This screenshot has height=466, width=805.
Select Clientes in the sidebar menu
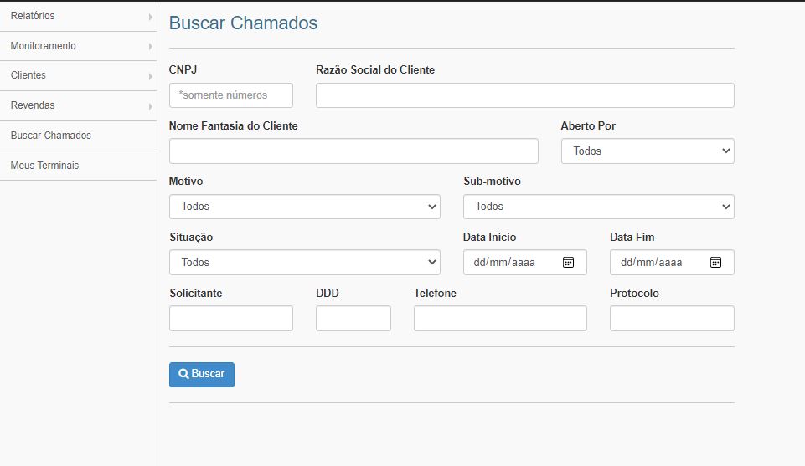pos(28,75)
